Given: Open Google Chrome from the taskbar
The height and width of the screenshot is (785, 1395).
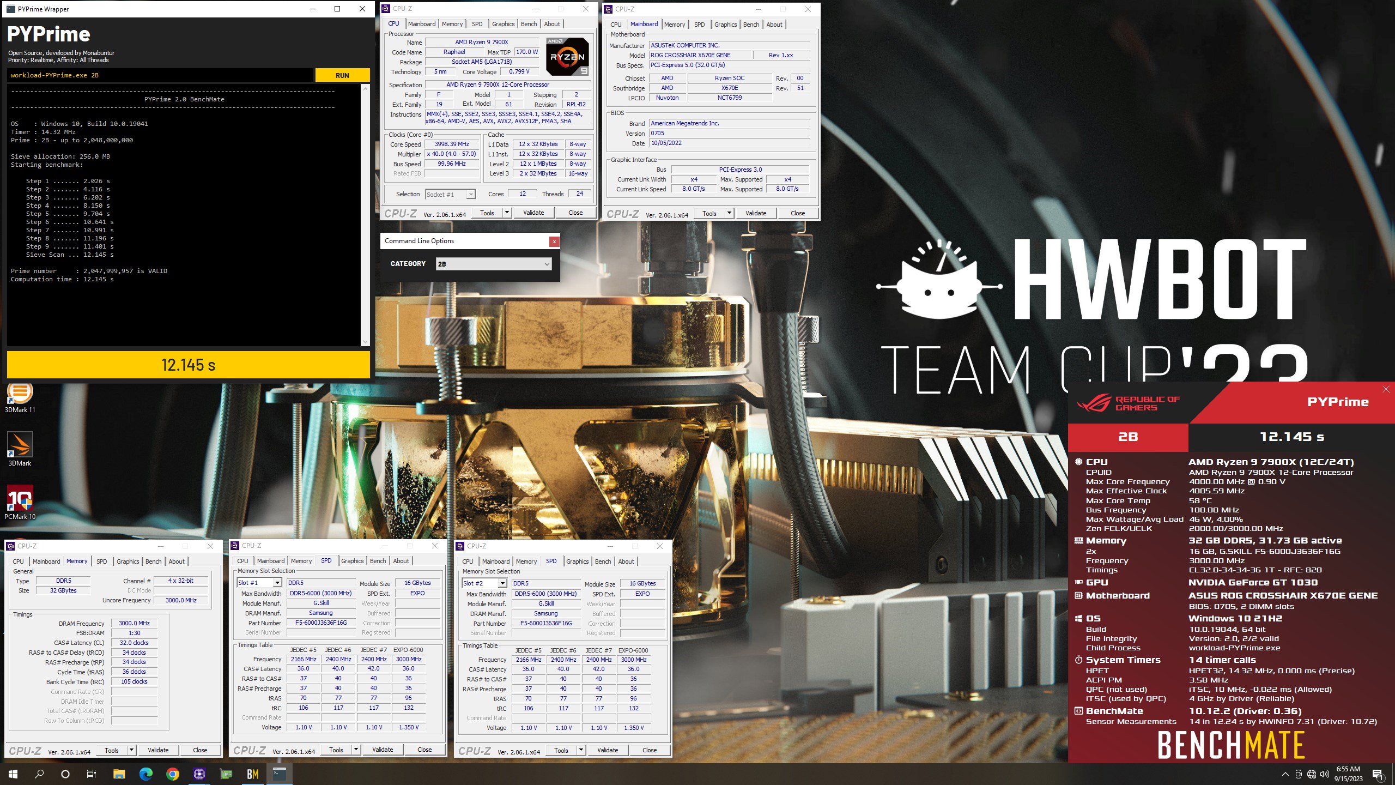Looking at the screenshot, I should tap(172, 774).
